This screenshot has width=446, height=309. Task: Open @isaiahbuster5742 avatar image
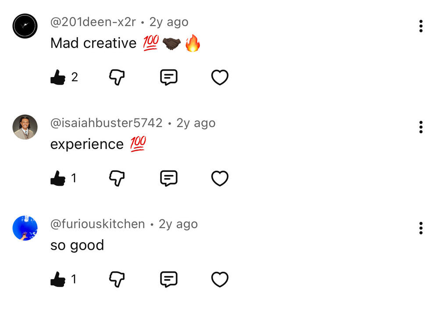point(25,127)
